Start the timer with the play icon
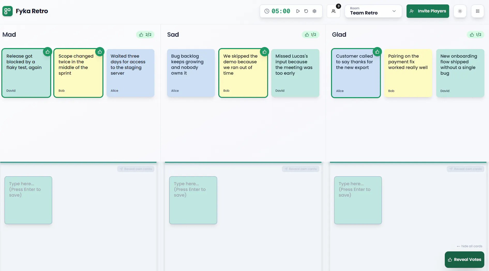 click(298, 11)
